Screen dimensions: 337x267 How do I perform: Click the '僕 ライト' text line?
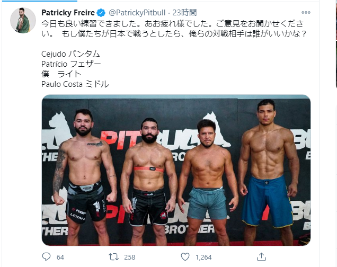point(61,74)
